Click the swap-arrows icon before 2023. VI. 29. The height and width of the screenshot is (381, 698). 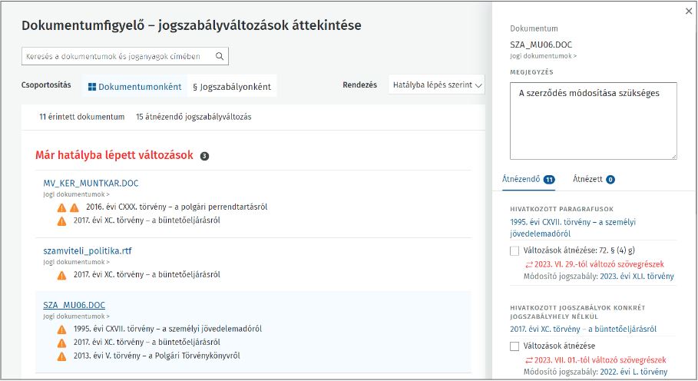pyautogui.click(x=528, y=263)
